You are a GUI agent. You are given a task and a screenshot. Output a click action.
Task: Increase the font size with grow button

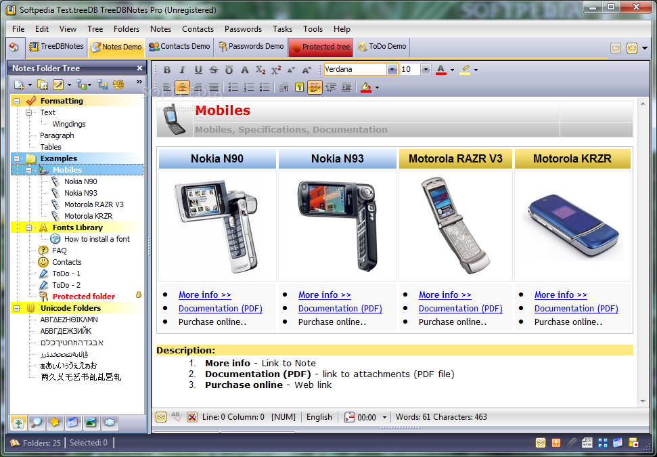(307, 70)
